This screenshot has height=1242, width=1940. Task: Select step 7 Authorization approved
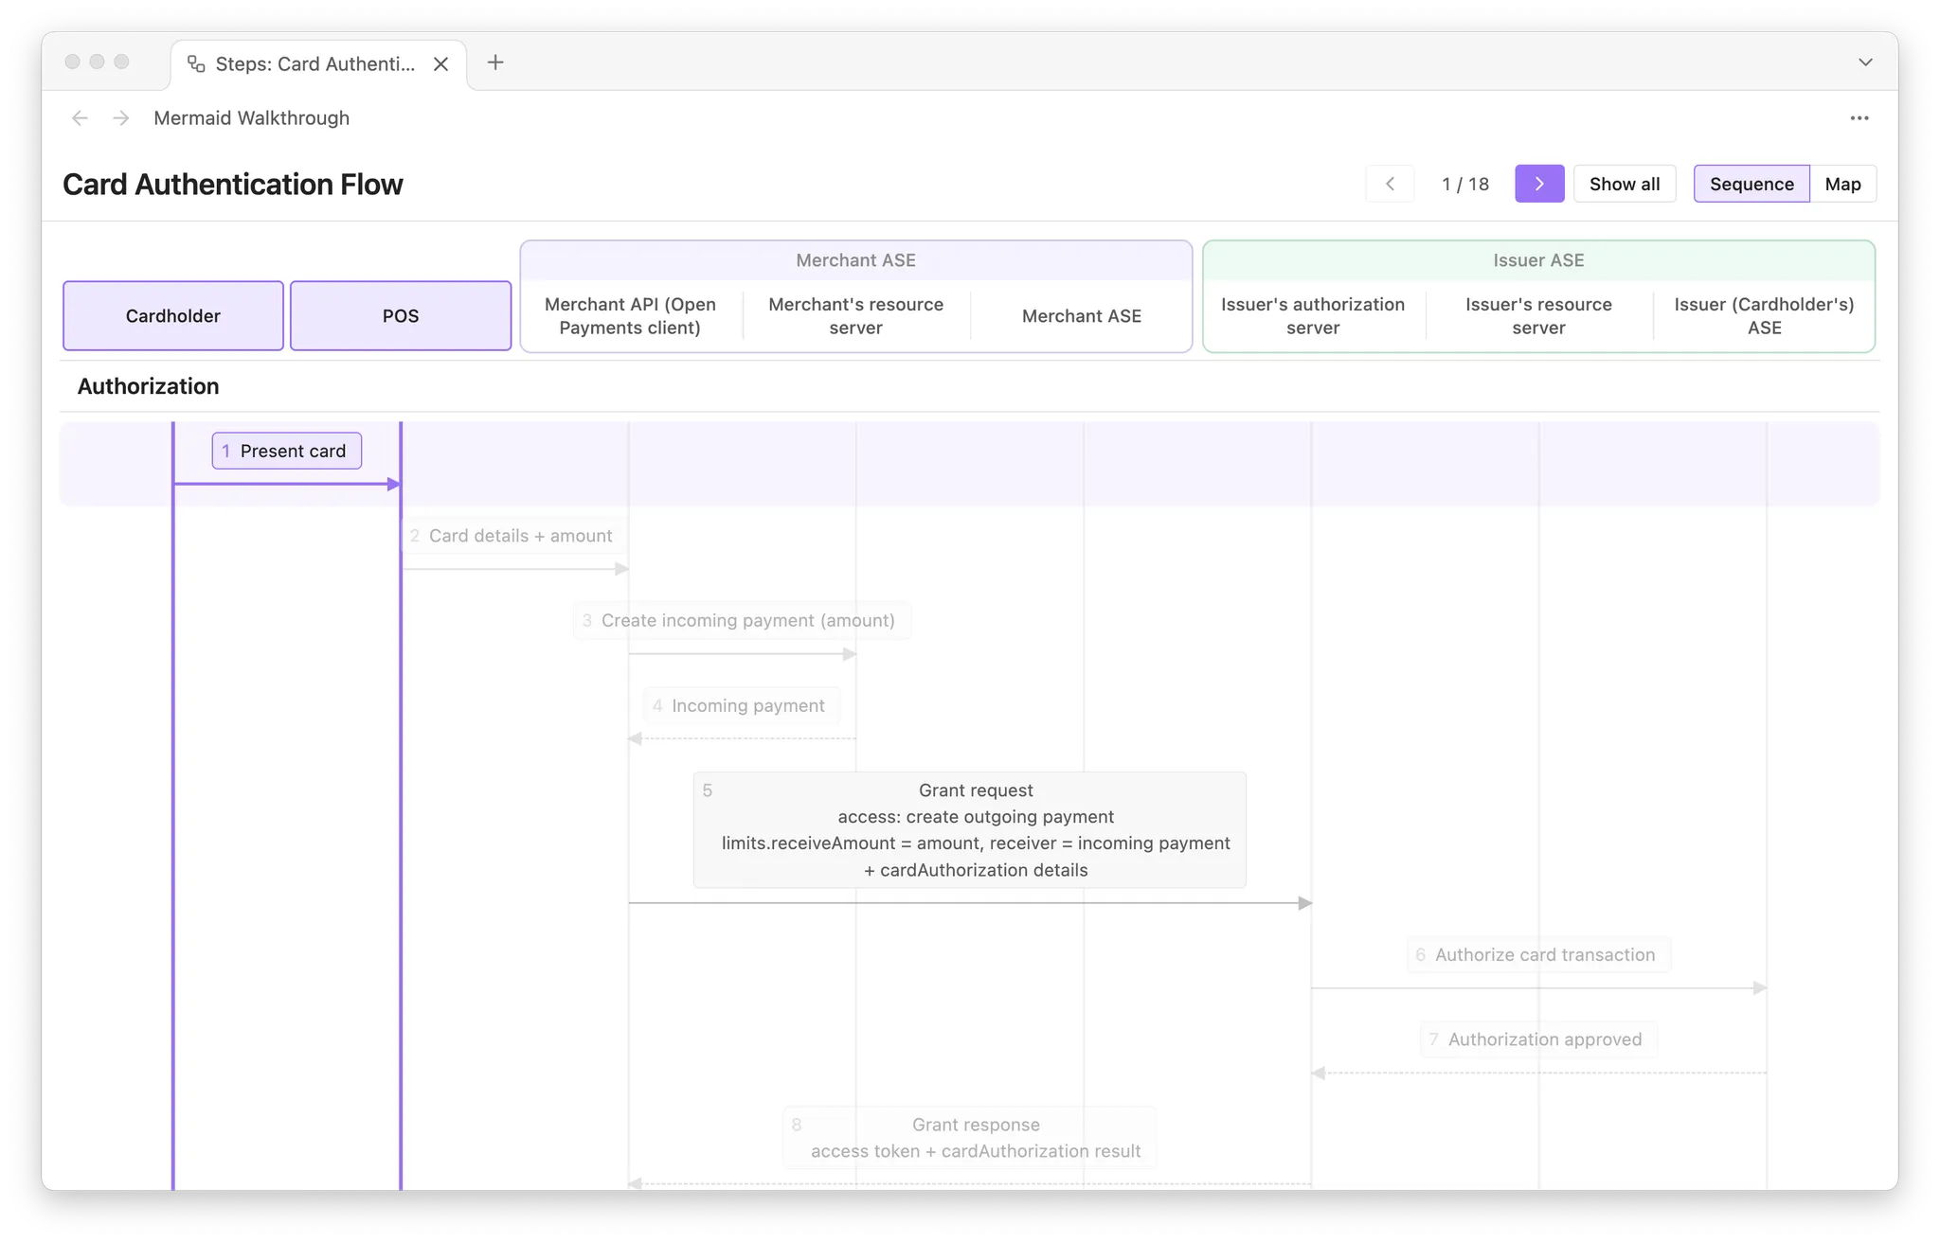click(1537, 1039)
